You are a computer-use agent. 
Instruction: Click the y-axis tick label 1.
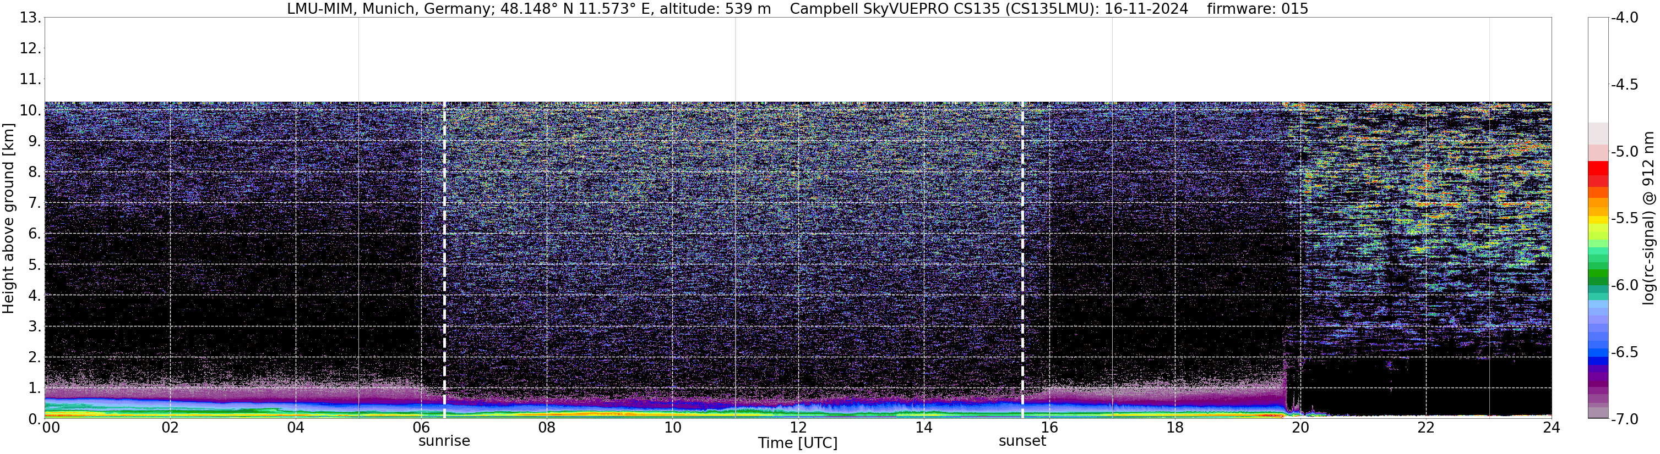[x=35, y=387]
